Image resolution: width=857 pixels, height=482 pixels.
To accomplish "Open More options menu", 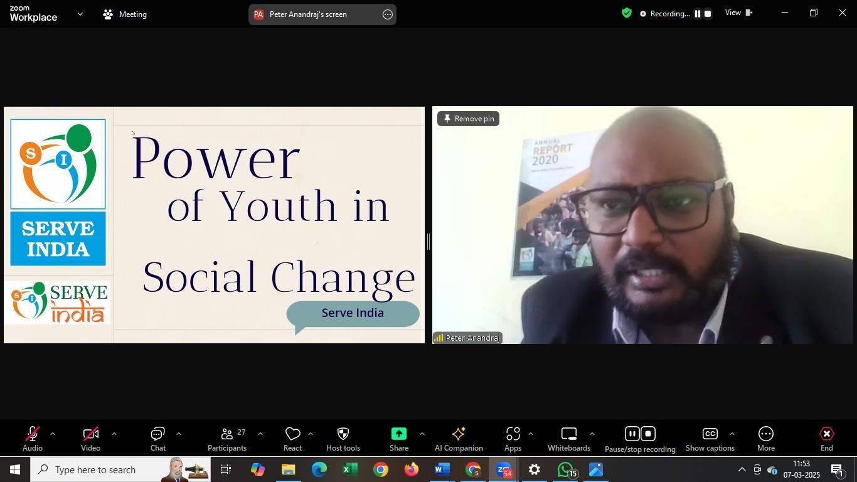I will [766, 439].
